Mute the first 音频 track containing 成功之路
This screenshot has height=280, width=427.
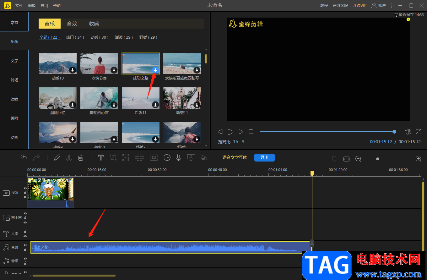[25, 245]
